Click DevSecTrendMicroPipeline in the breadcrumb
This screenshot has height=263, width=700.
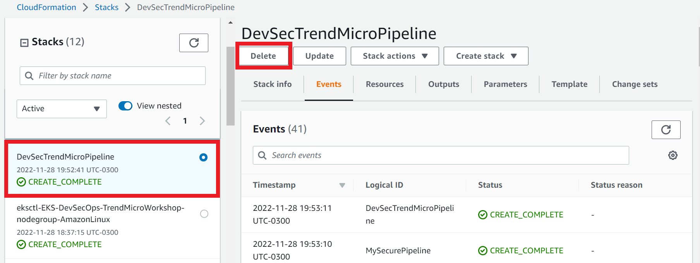click(186, 7)
